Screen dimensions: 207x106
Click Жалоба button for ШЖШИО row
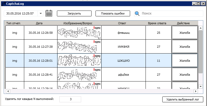pos(185,61)
